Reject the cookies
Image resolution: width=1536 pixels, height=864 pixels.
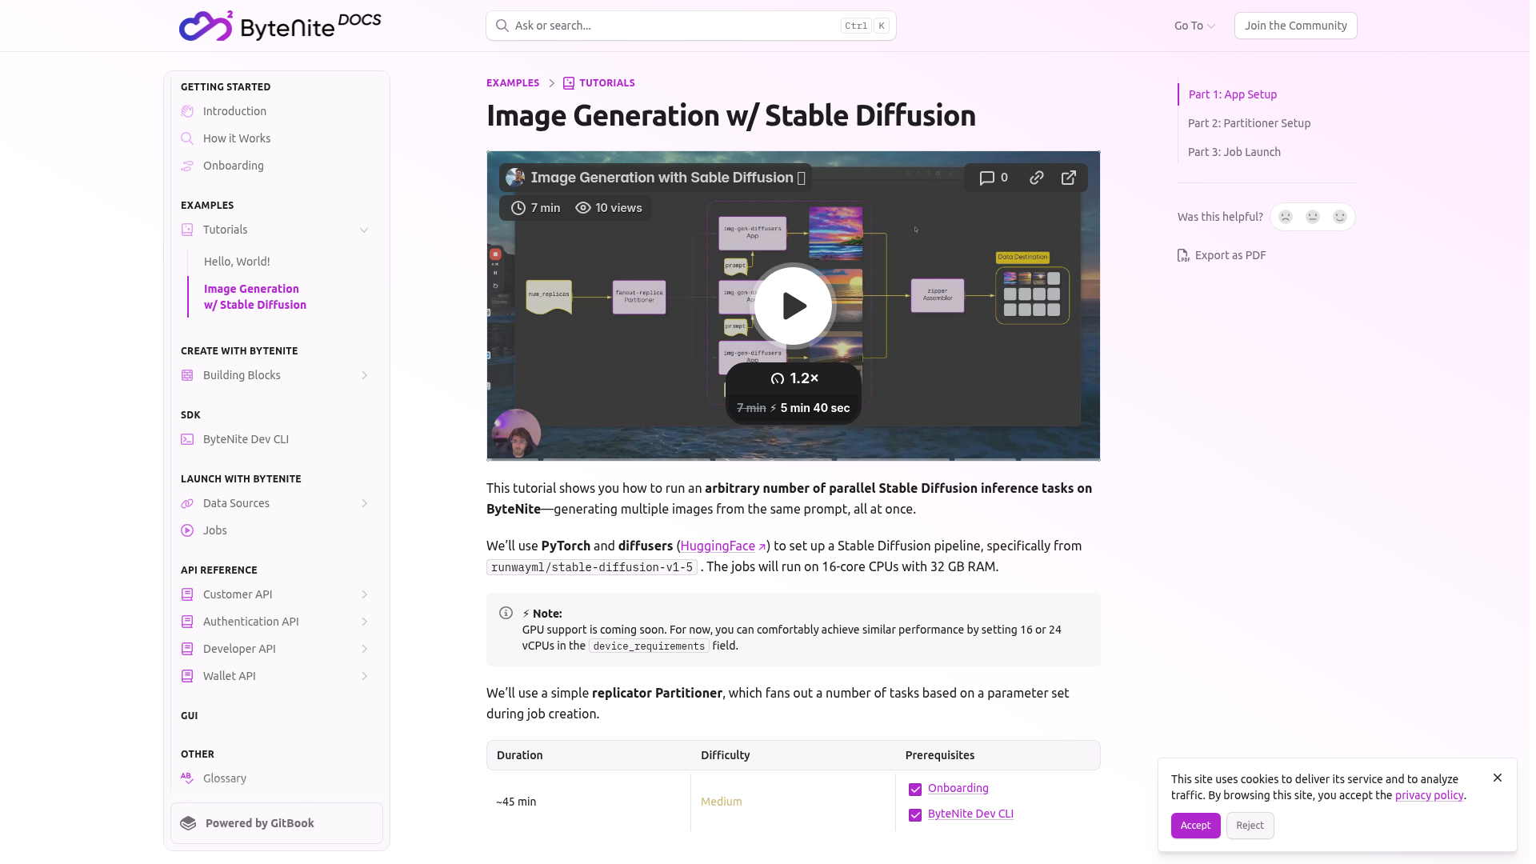click(x=1250, y=826)
